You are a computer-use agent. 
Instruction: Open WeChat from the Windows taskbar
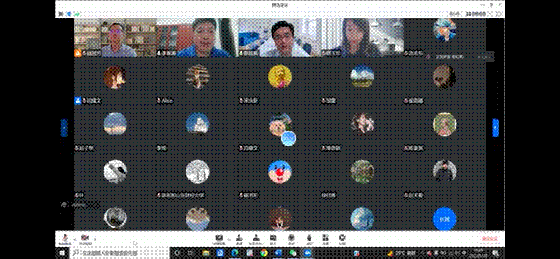[x=292, y=253]
